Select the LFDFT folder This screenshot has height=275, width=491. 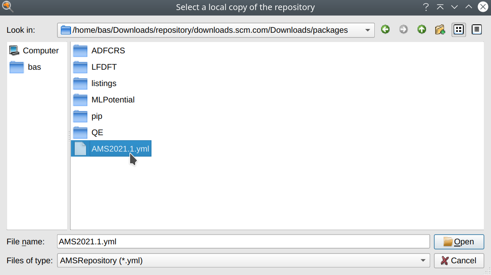(x=95, y=67)
